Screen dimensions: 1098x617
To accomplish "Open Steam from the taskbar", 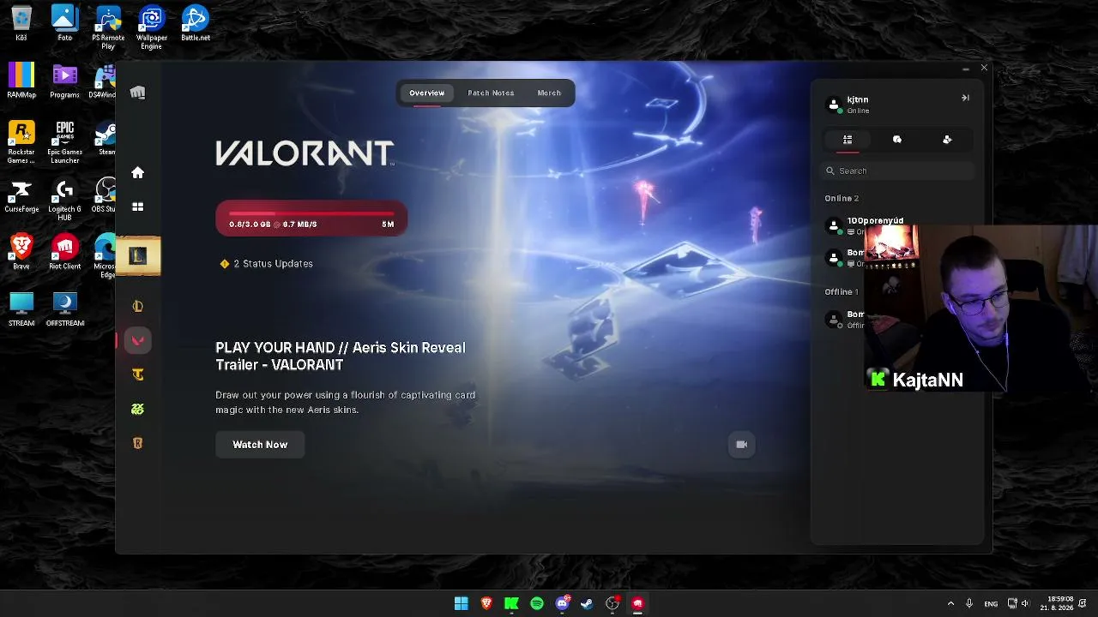I will click(587, 603).
